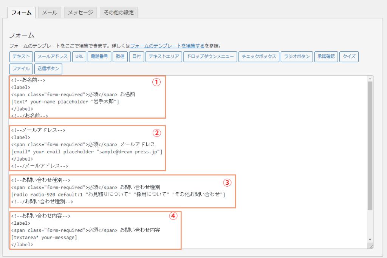
Task: Insert the 送信ボタン submit tag
Action: click(48, 69)
